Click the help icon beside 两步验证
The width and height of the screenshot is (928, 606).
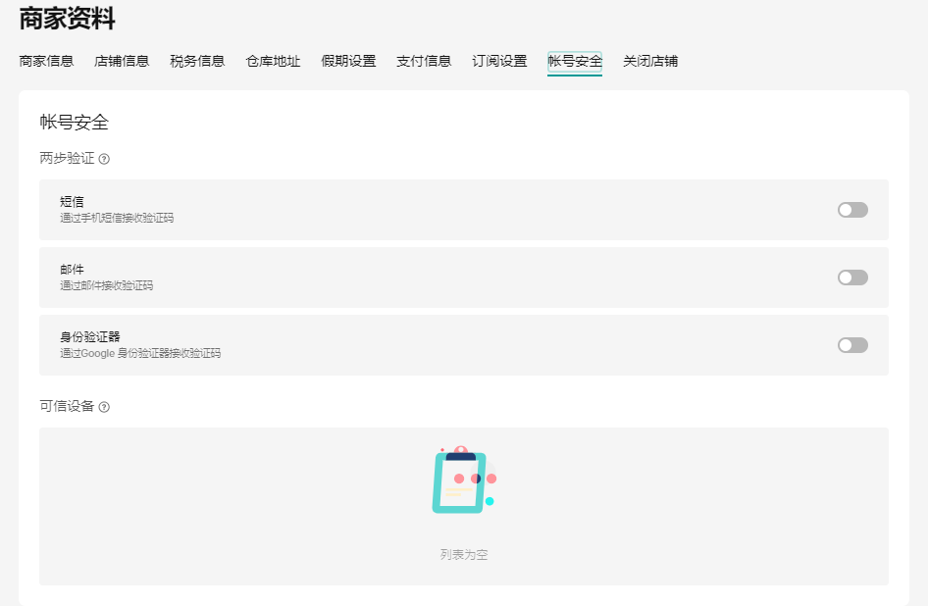[x=104, y=159]
